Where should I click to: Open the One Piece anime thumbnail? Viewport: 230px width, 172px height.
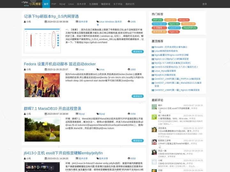click(x=42, y=85)
